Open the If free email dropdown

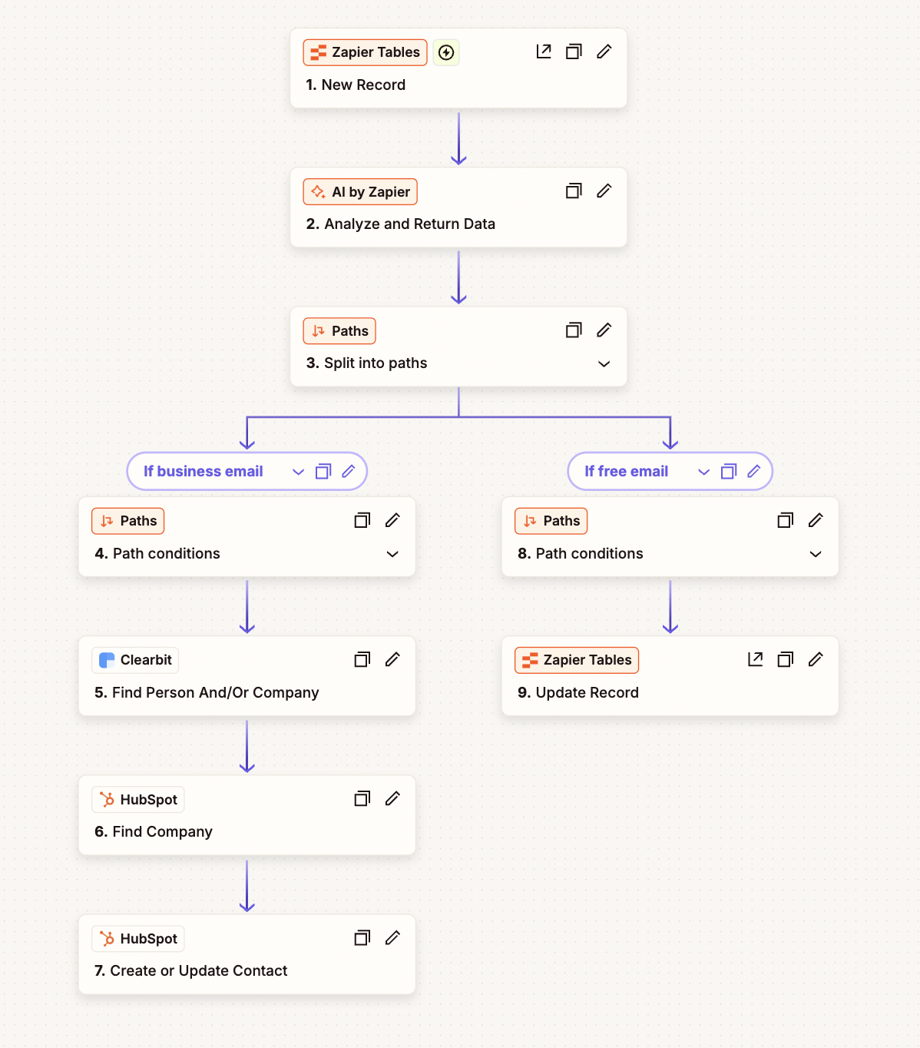tap(703, 472)
